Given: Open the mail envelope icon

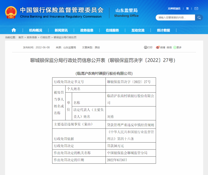Looking at the screenshot, I should pos(196,9).
